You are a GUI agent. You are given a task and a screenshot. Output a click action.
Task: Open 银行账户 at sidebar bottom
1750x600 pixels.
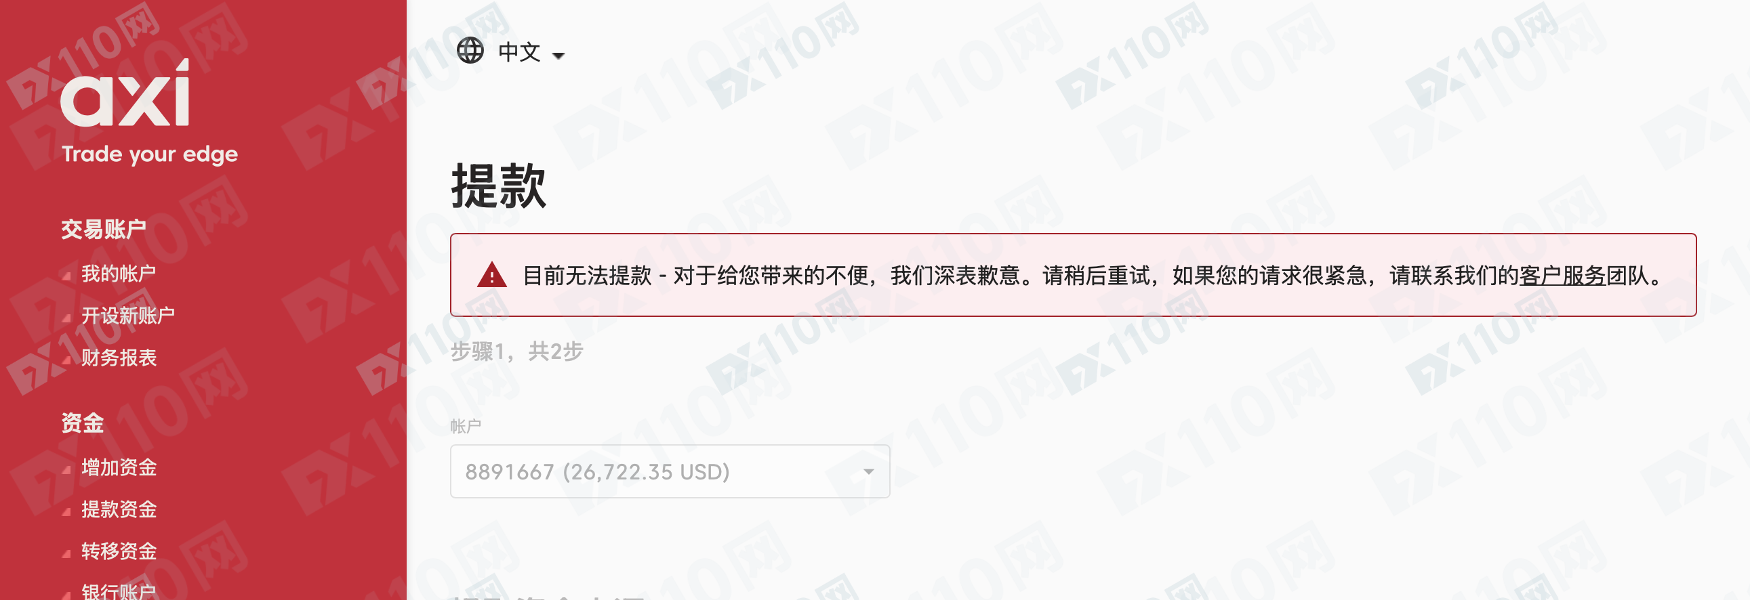pos(119,591)
